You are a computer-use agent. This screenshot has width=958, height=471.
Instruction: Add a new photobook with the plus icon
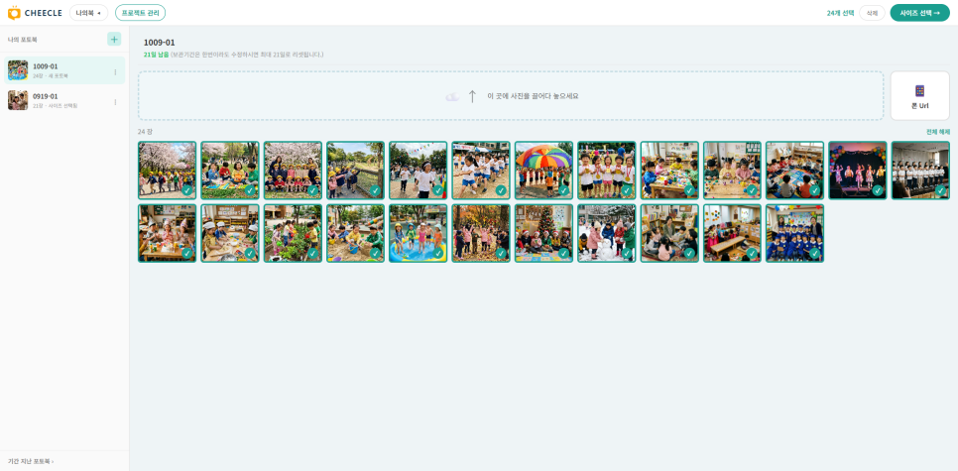(x=114, y=39)
